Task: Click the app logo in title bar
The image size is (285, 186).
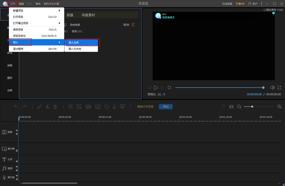Action: click(5, 4)
